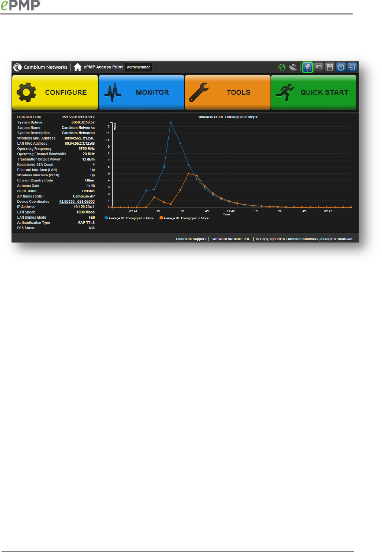
Task: Click the 02:42 time axis label
Action: point(231,211)
